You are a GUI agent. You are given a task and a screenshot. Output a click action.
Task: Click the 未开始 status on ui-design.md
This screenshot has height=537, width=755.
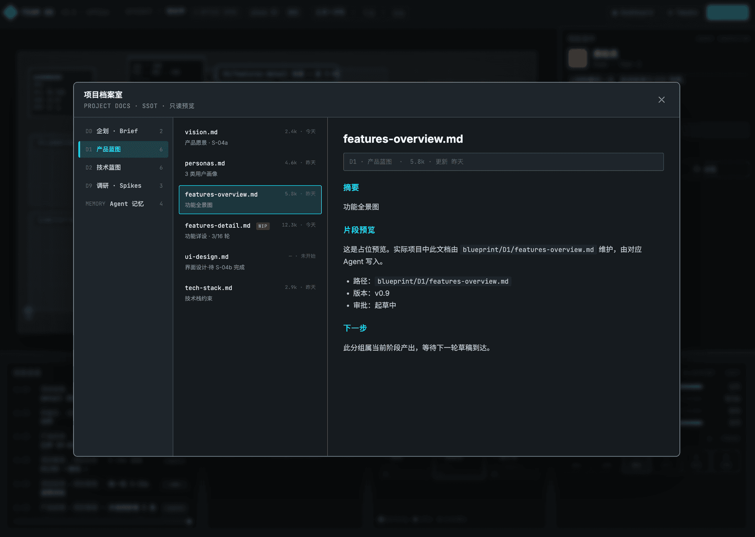[308, 256]
